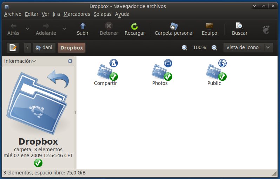This screenshot has height=179, width=280.
Task: Open the Ir a menu
Action: pyautogui.click(x=56, y=14)
